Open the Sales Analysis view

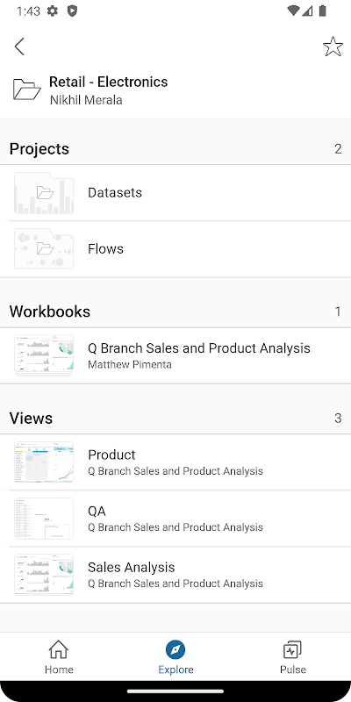click(175, 575)
